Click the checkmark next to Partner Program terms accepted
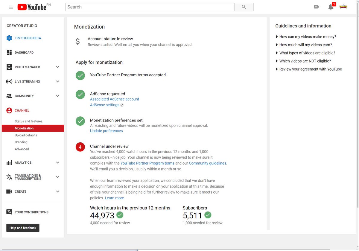Image resolution: width=359 pixels, height=251 pixels. coord(80,76)
